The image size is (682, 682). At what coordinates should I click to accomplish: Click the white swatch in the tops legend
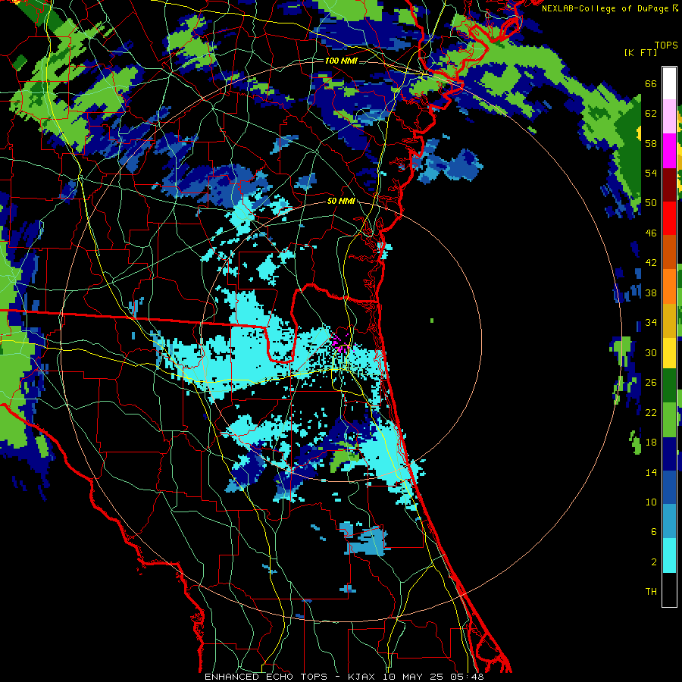[669, 83]
